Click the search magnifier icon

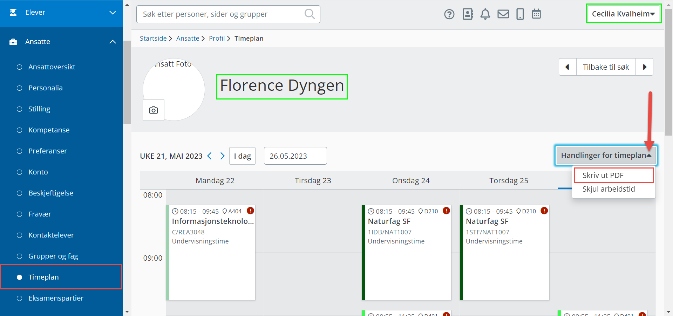pos(310,14)
